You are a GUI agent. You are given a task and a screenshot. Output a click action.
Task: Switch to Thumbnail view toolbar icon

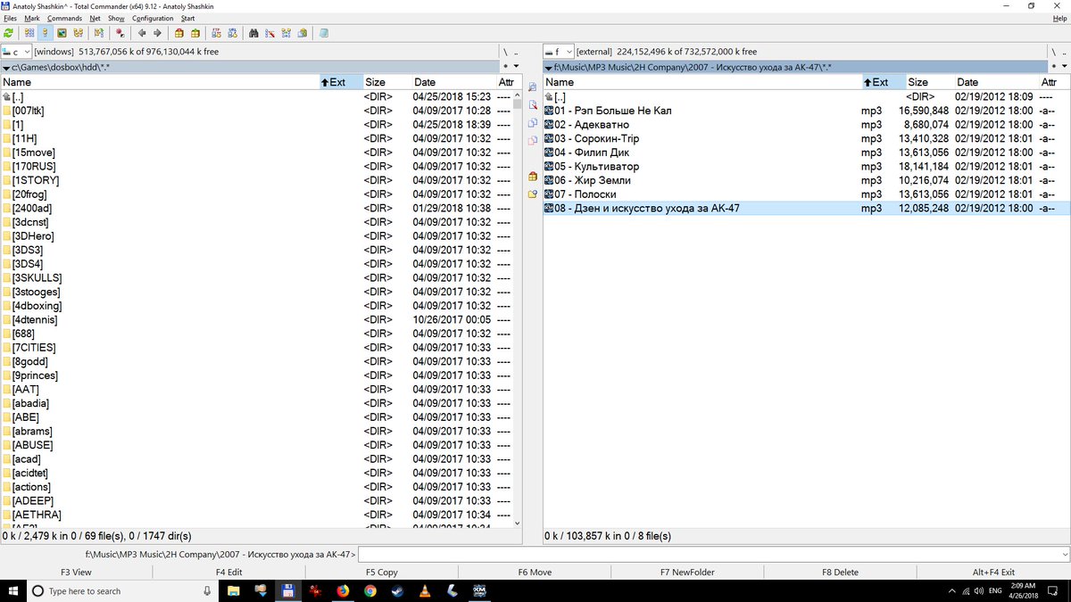pyautogui.click(x=62, y=33)
